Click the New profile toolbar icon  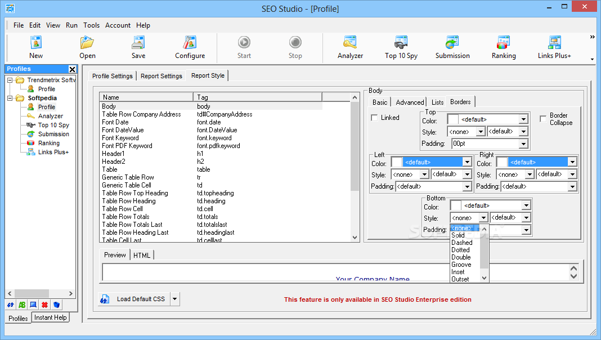click(x=35, y=42)
